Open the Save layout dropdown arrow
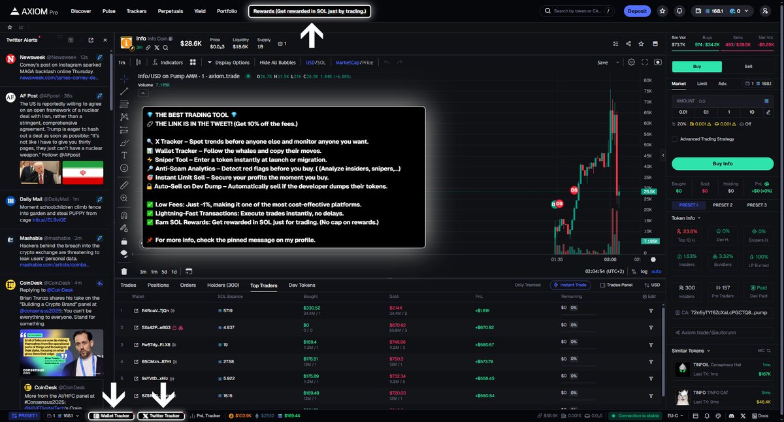 click(618, 63)
